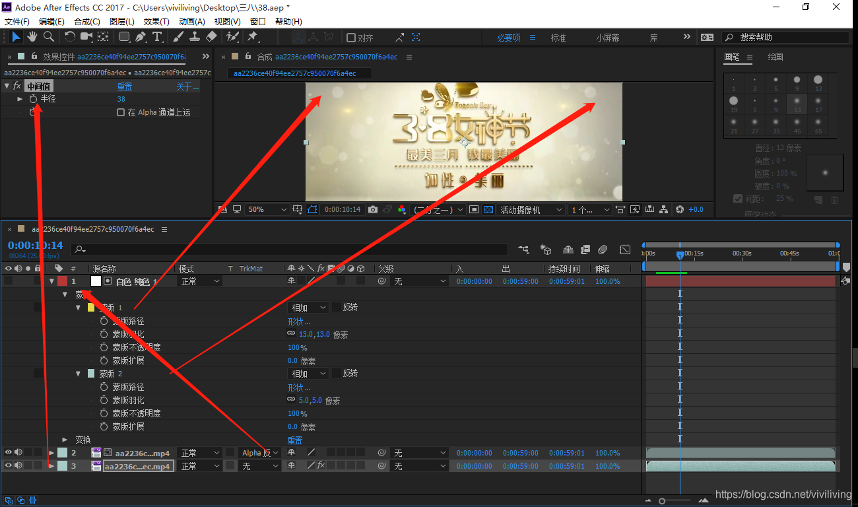
Task: Open the show channel RGB color button
Action: tap(401, 209)
